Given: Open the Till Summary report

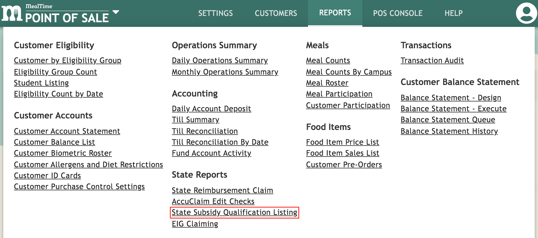Looking at the screenshot, I should pos(195,120).
